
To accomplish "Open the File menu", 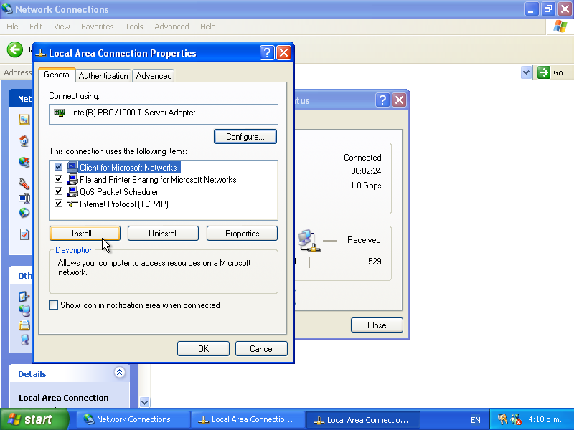I will [12, 27].
